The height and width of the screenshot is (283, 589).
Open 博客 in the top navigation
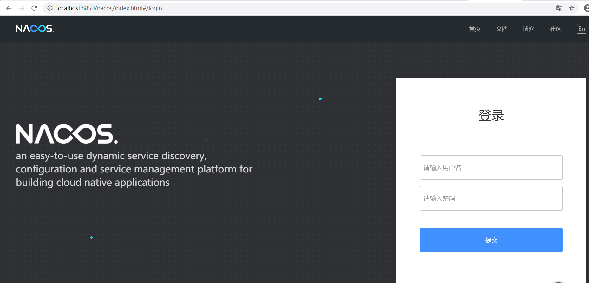(528, 29)
